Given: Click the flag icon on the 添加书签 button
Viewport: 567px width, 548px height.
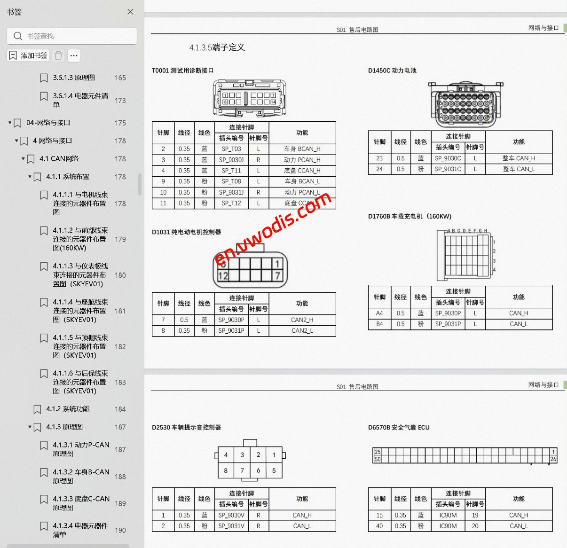Looking at the screenshot, I should point(12,55).
